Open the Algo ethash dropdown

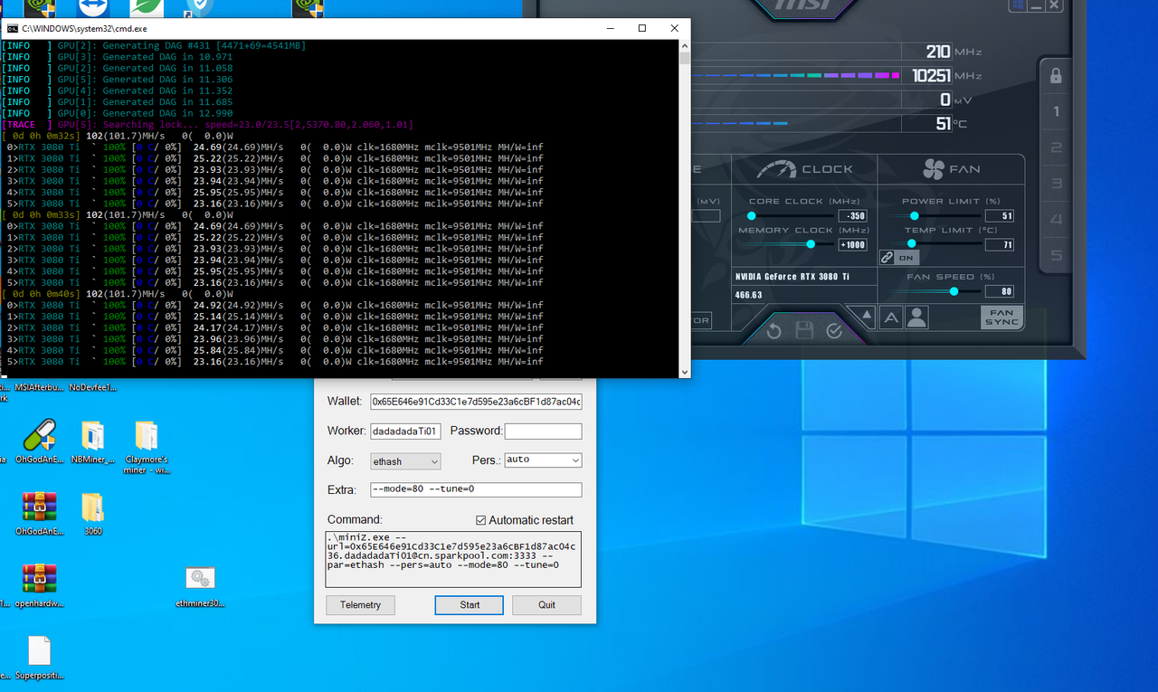pyautogui.click(x=405, y=461)
